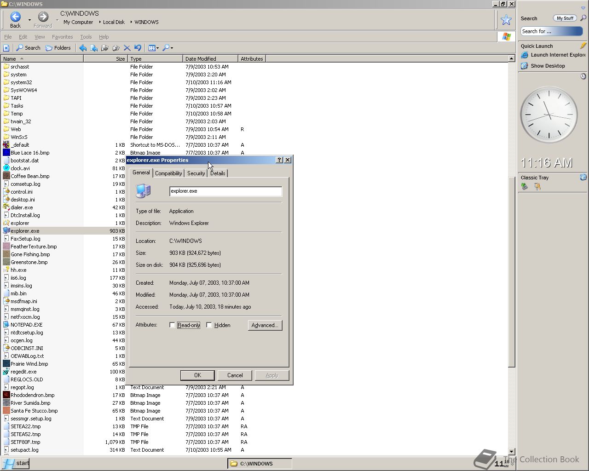Open the Back history dropdown arrow
The image size is (589, 471).
pyautogui.click(x=29, y=20)
